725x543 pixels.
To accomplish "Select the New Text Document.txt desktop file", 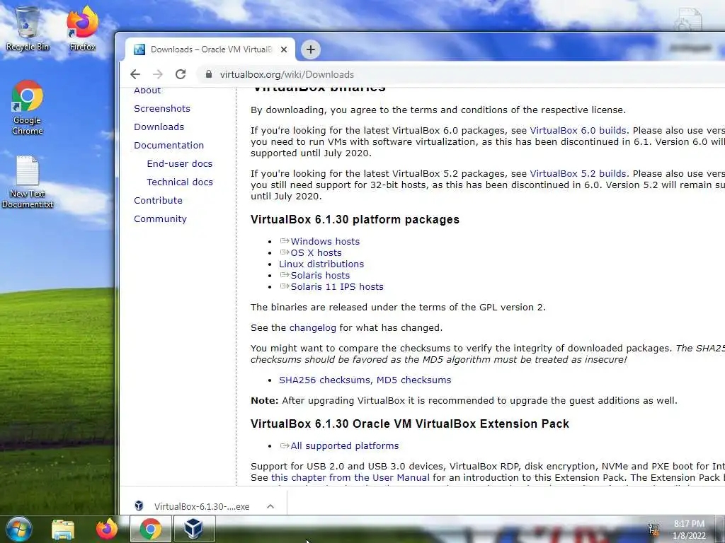I will 28,182.
